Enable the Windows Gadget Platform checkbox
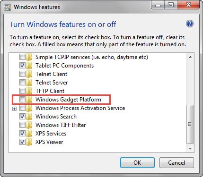 [22, 100]
